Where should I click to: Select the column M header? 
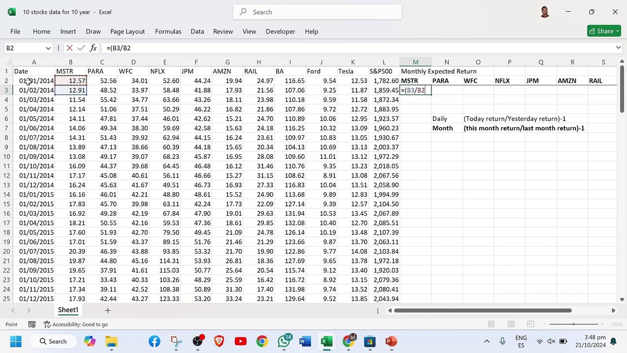coord(415,62)
